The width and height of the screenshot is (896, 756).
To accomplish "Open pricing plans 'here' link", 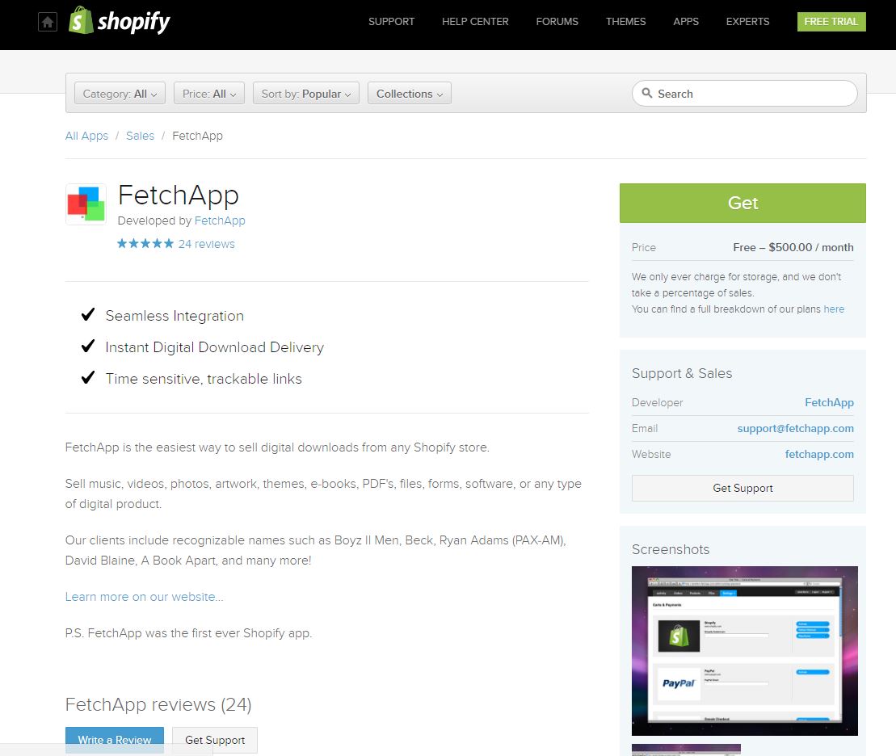I will [x=834, y=309].
